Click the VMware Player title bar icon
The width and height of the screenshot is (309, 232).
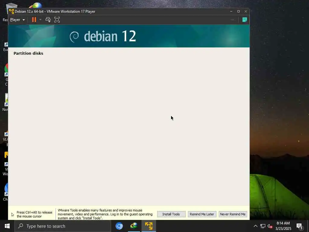click(x=11, y=11)
